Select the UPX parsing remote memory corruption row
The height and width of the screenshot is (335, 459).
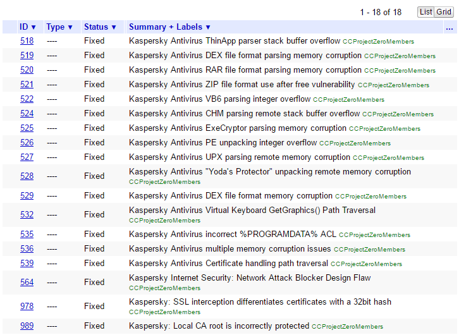tap(229, 157)
